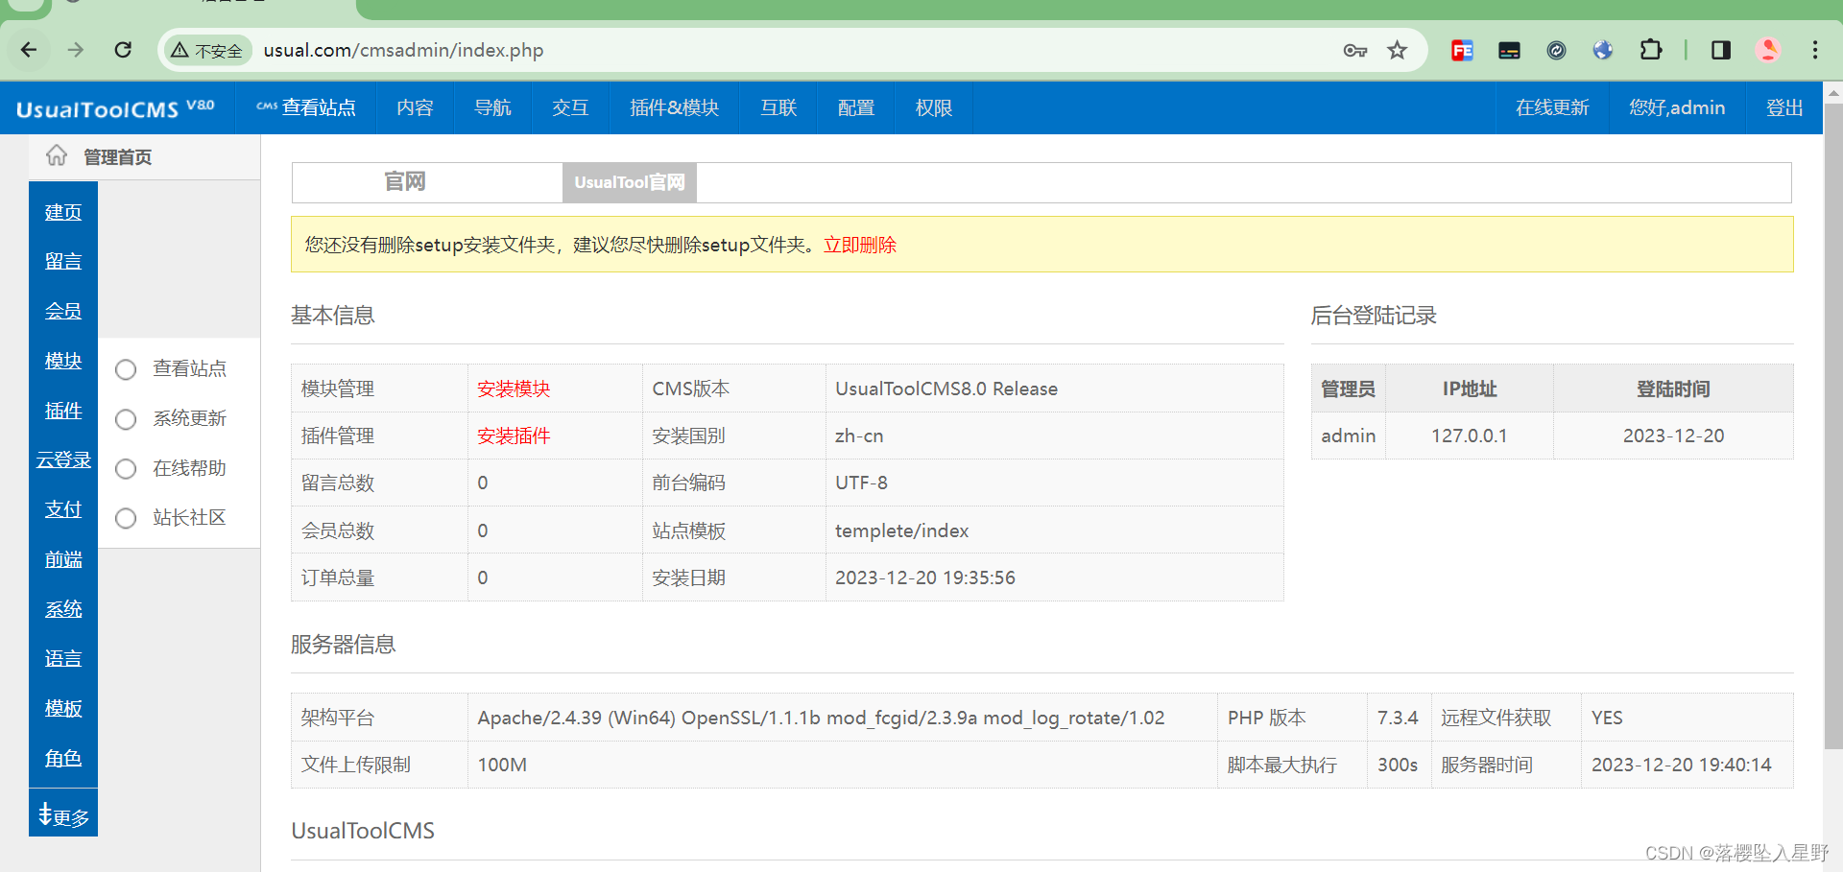The height and width of the screenshot is (872, 1843).
Task: Reload the page with the refresh icon
Action: pyautogui.click(x=123, y=50)
